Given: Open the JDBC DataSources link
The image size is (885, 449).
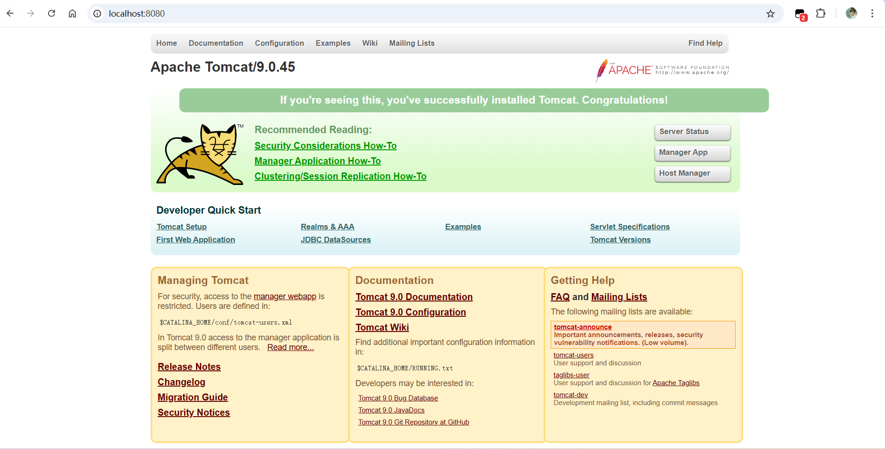Looking at the screenshot, I should [336, 240].
